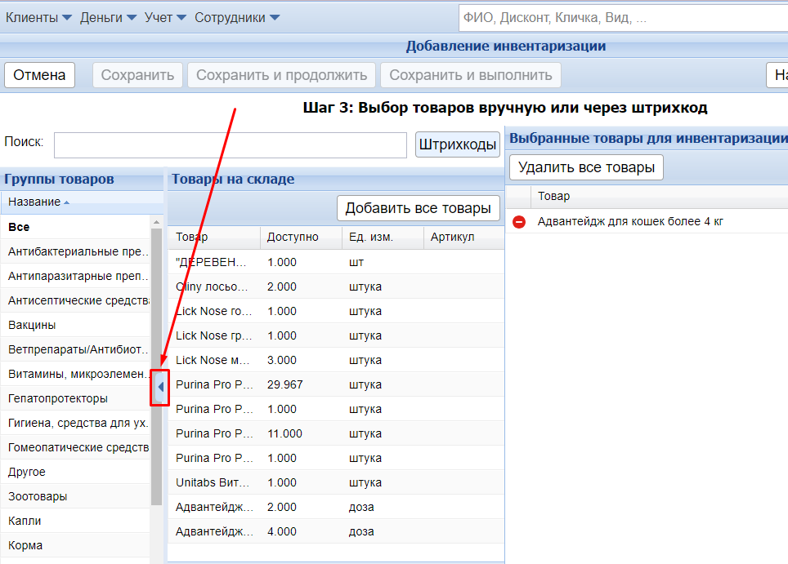Click Добавить все товары button
788x564 pixels.
[419, 208]
